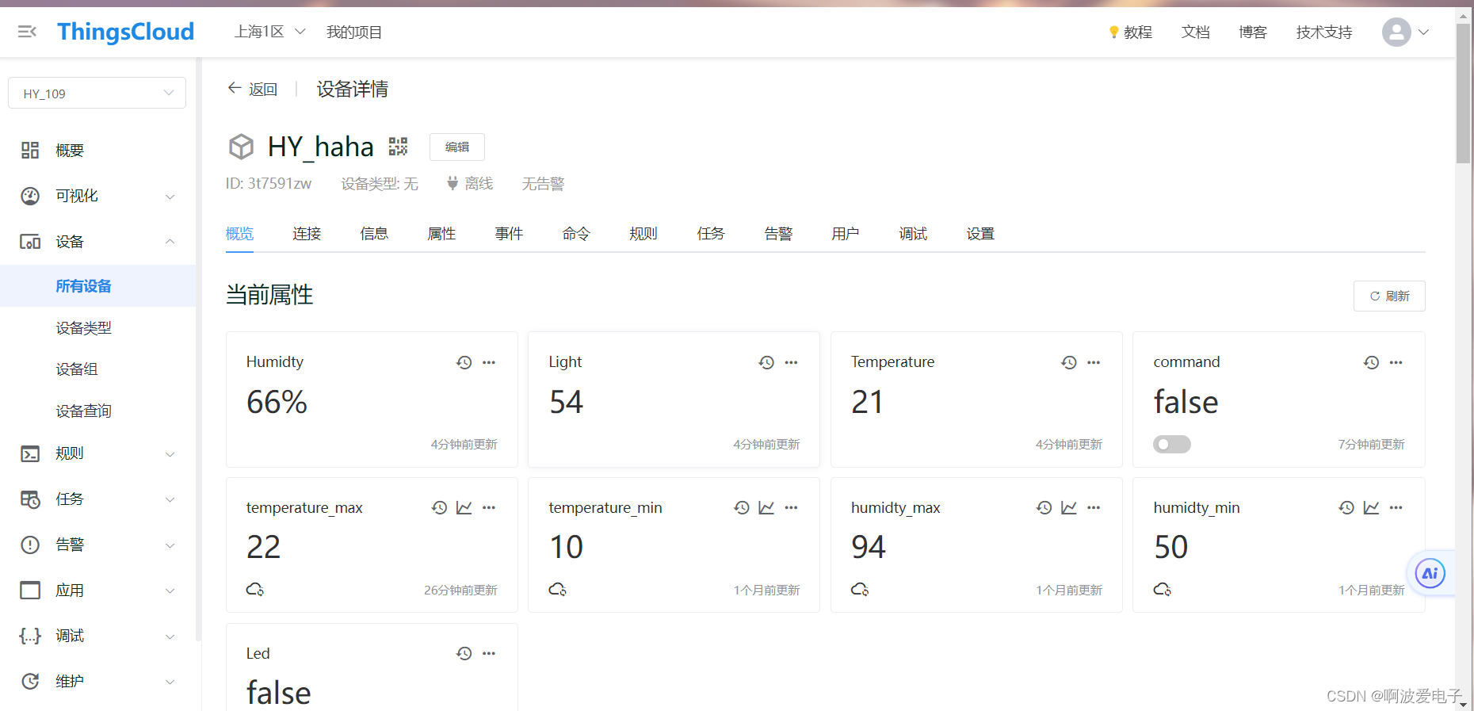Open more options on the Led card
This screenshot has width=1474, height=711.
pos(489,653)
